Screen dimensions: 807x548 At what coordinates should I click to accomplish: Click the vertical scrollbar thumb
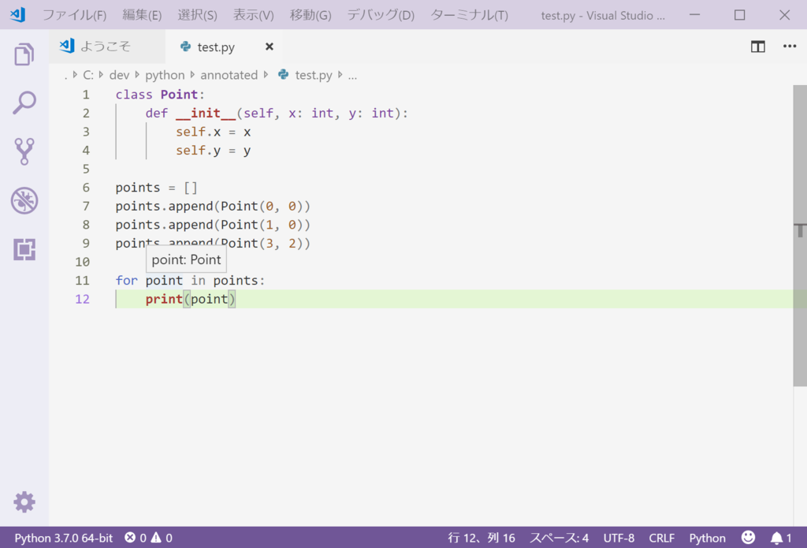(800, 236)
